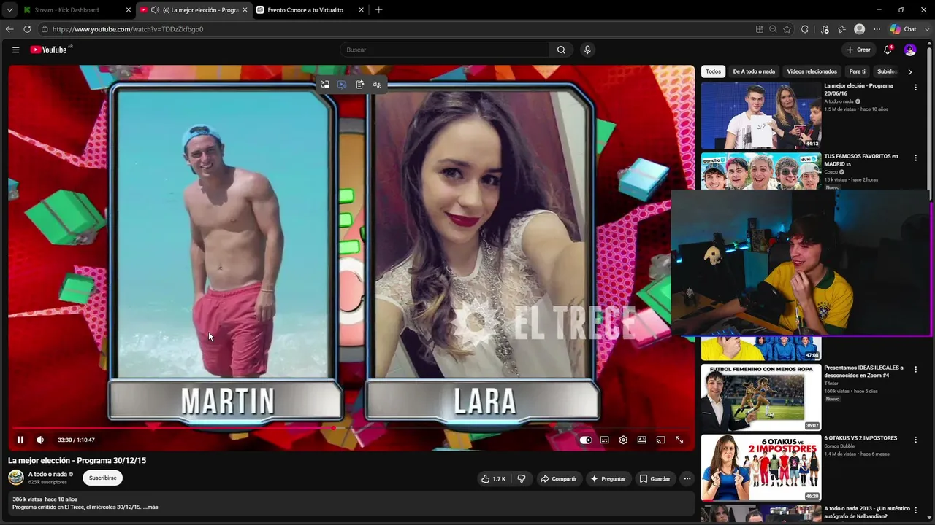
Task: Open more actions ellipsis below the video
Action: [x=687, y=478]
